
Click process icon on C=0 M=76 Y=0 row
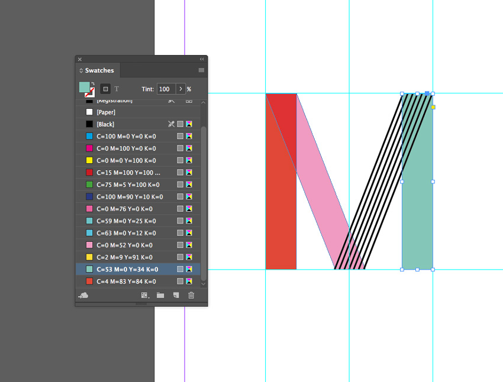click(x=180, y=209)
